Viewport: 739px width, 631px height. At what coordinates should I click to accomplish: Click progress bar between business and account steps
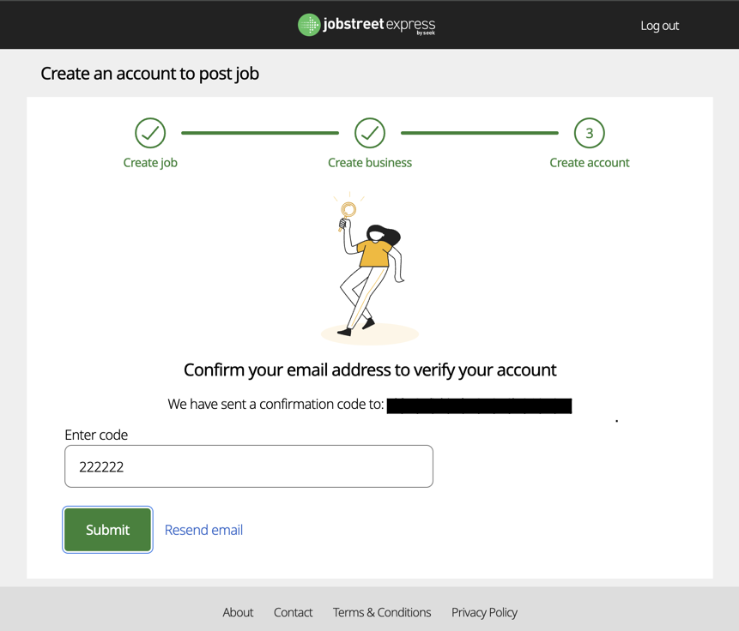tap(479, 133)
